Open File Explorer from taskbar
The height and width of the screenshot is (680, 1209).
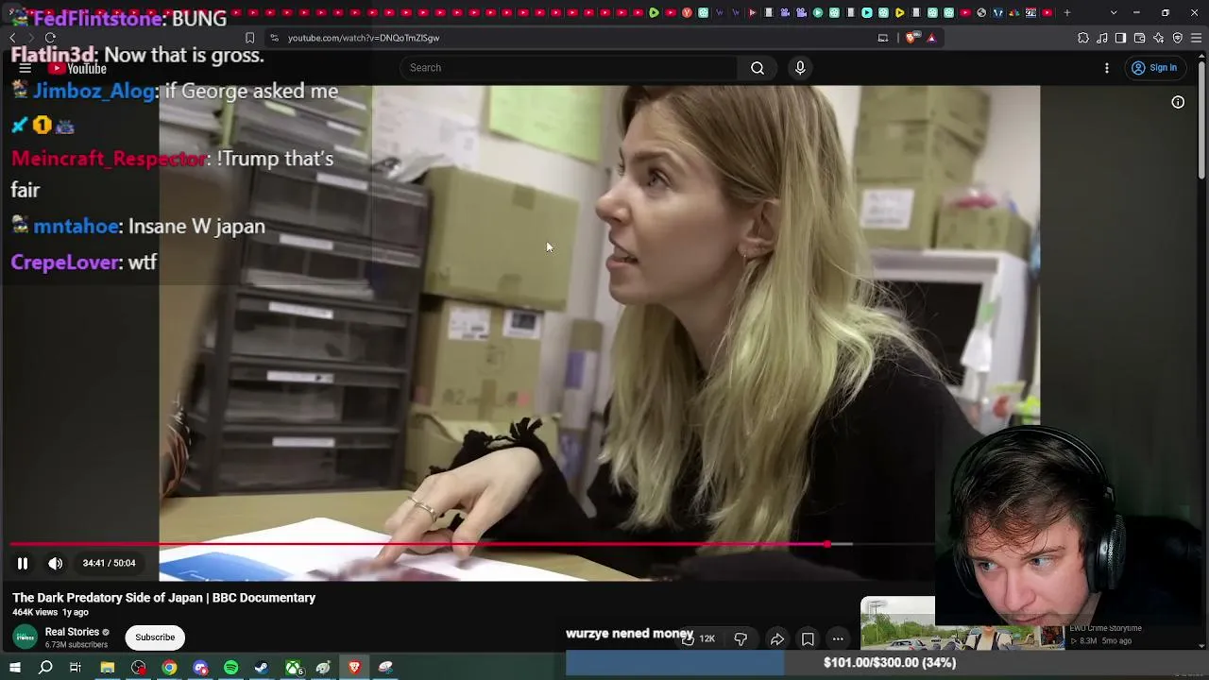click(108, 668)
